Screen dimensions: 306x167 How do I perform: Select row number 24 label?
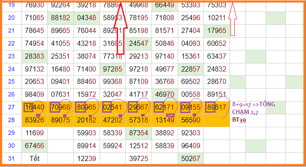11,69
